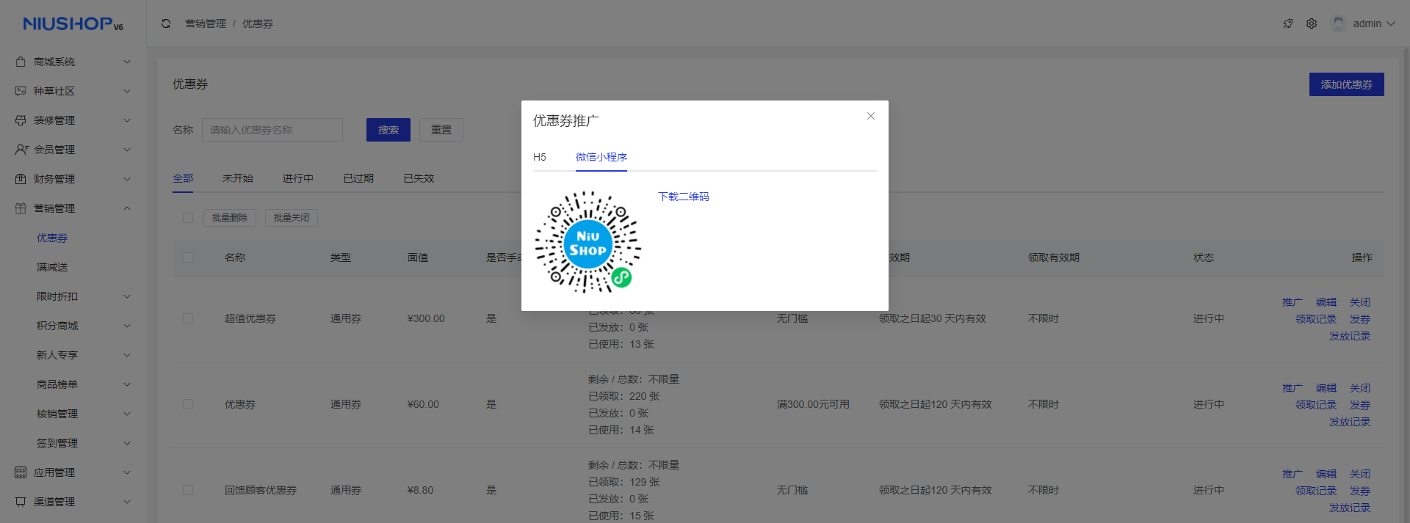This screenshot has width=1410, height=523.
Task: Open 优惠券 in sidebar submenu
Action: tap(52, 238)
